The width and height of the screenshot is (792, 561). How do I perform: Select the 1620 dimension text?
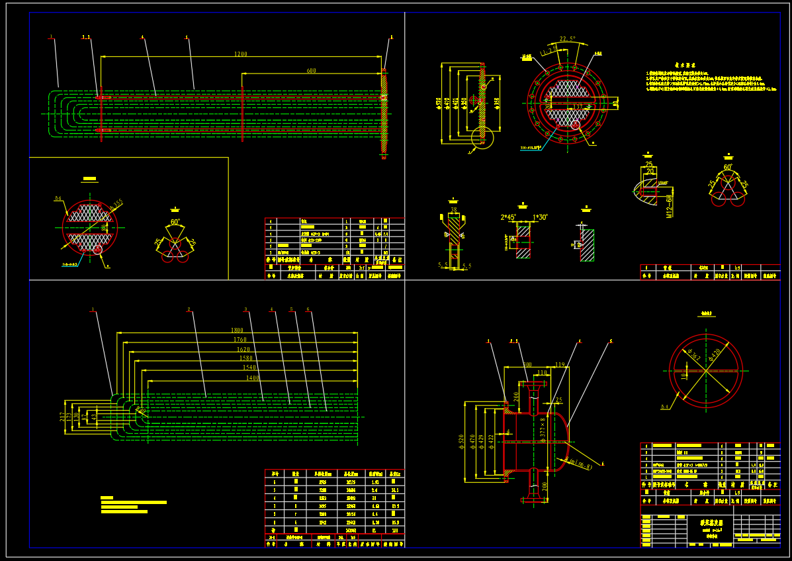(243, 349)
